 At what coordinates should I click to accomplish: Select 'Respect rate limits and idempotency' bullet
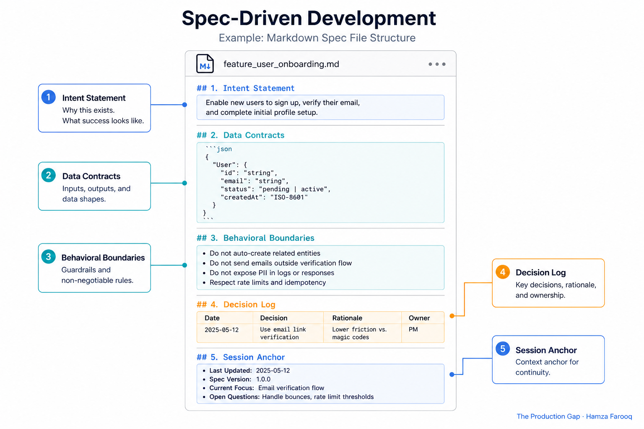point(264,283)
